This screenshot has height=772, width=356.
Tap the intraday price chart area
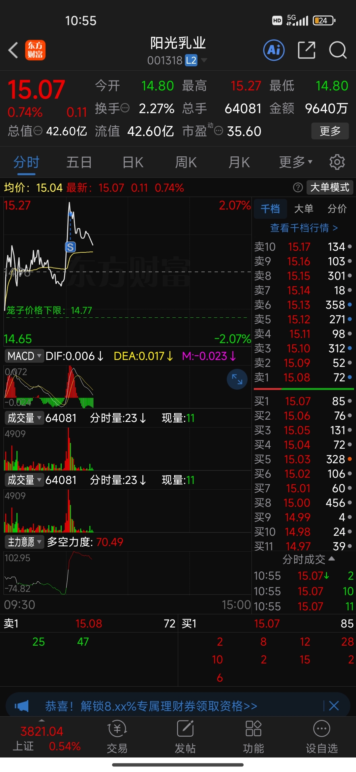pos(128,272)
